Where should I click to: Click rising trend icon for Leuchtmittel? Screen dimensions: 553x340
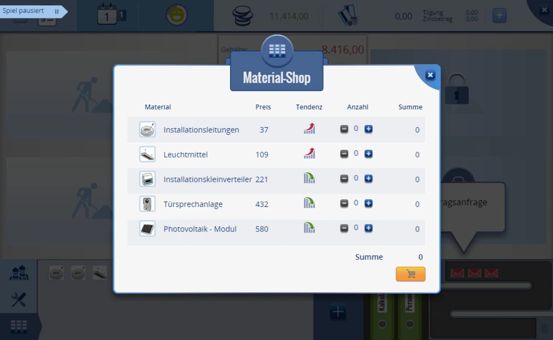(x=309, y=153)
